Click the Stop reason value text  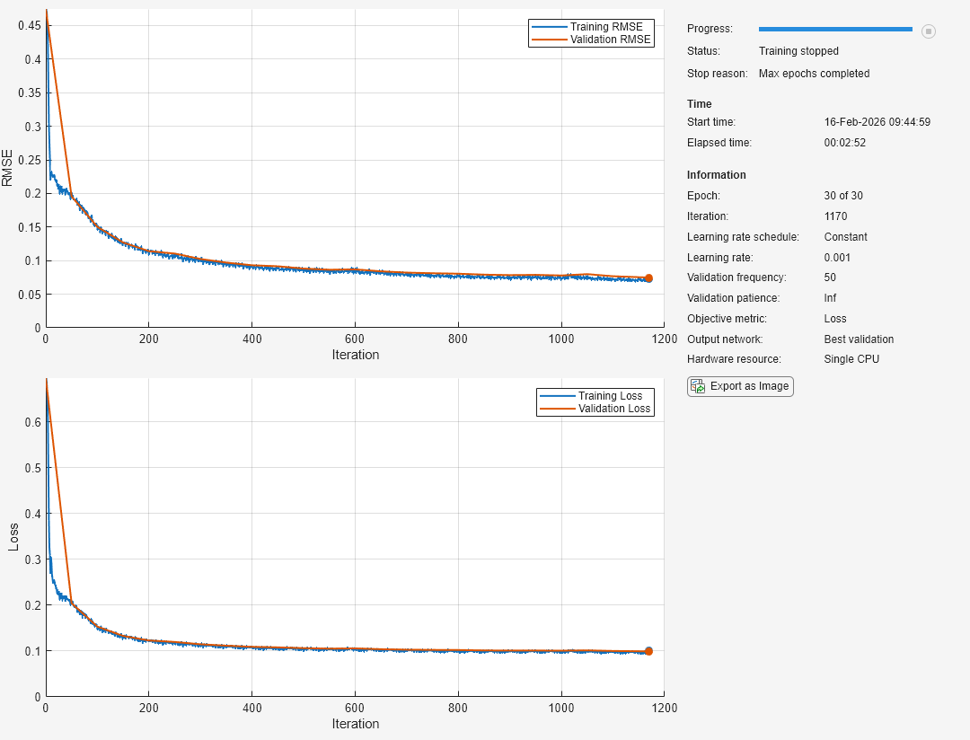814,74
